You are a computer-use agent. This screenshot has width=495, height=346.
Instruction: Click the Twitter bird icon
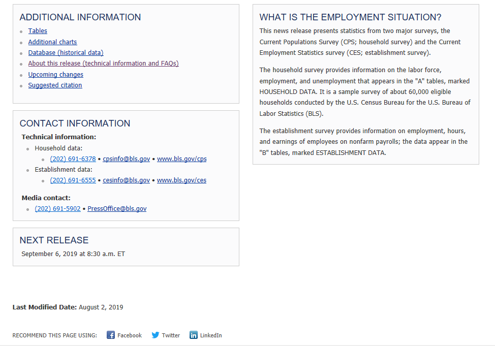(156, 335)
